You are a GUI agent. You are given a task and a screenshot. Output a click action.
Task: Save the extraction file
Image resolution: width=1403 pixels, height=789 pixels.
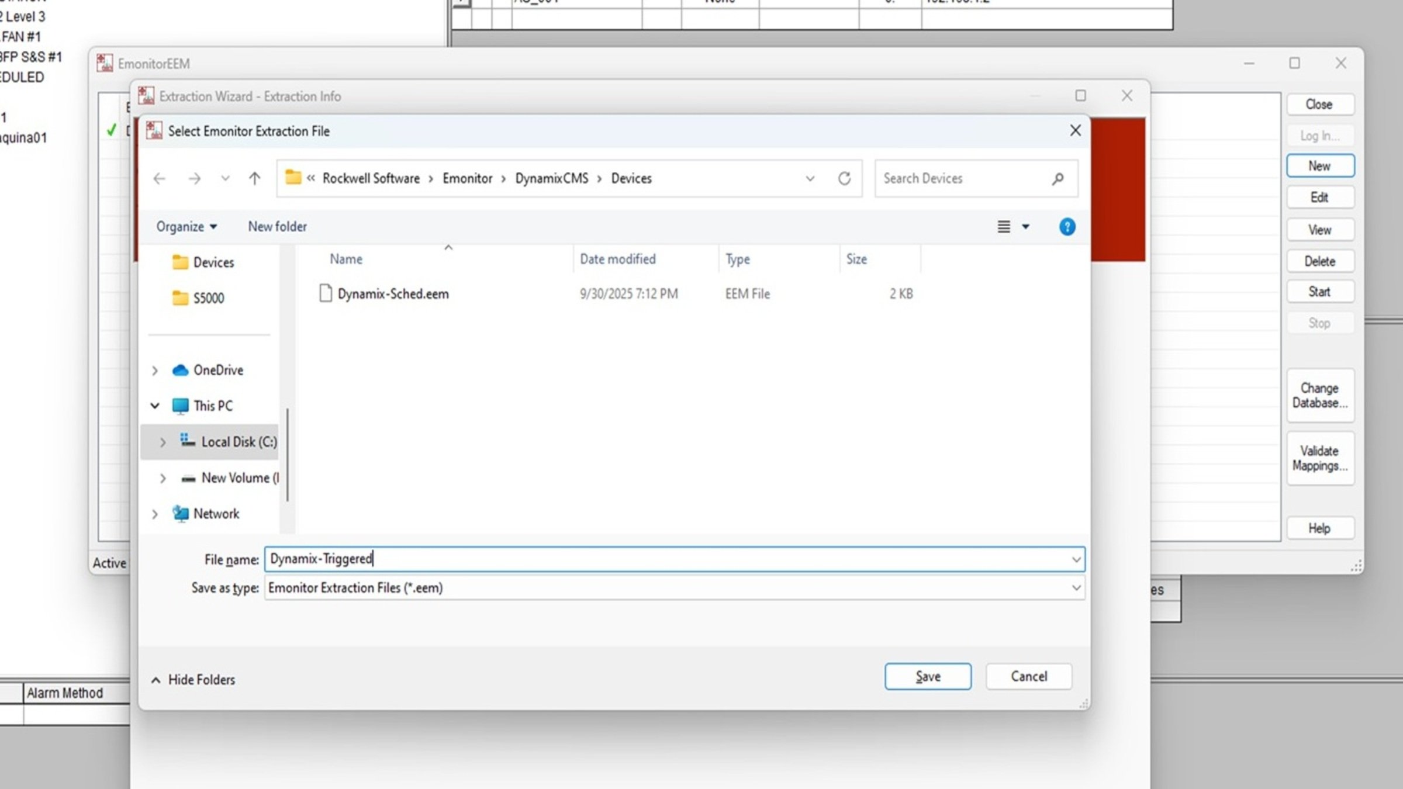tap(928, 676)
